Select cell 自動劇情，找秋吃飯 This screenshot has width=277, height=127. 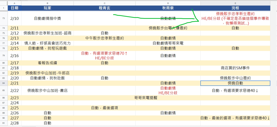pos(48,78)
